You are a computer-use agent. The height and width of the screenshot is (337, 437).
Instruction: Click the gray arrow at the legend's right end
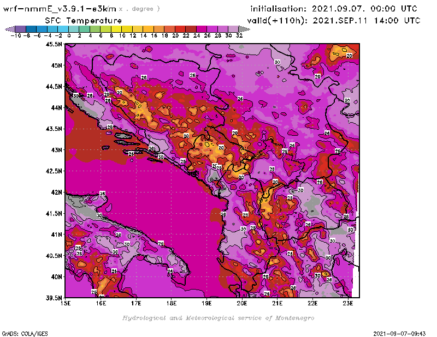[244, 29]
